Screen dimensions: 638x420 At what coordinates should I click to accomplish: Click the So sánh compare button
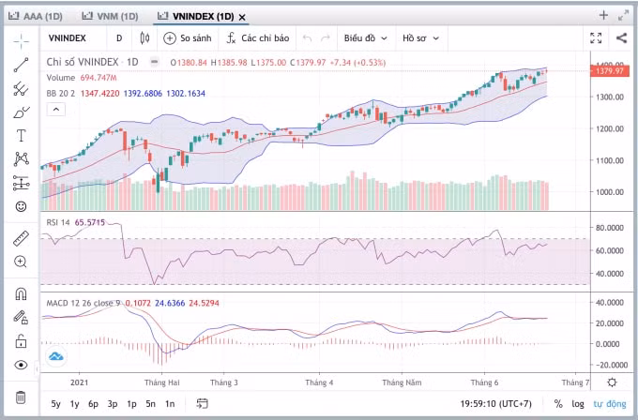click(188, 38)
